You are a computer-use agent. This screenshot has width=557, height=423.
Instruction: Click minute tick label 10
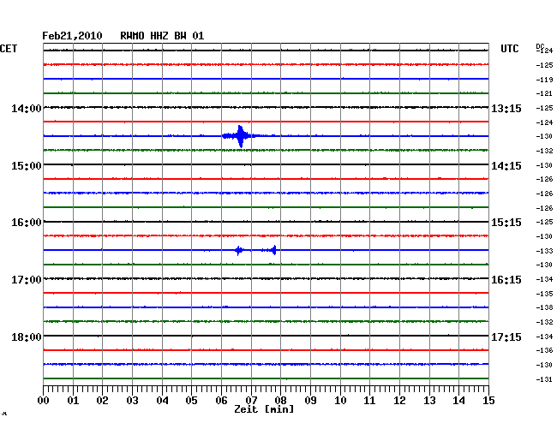coord(340,401)
